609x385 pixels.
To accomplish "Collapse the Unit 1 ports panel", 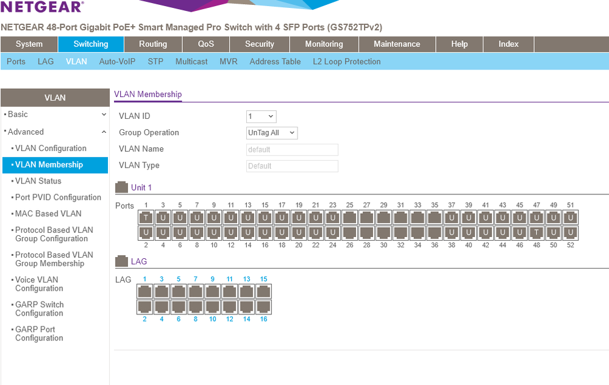I will click(x=121, y=187).
